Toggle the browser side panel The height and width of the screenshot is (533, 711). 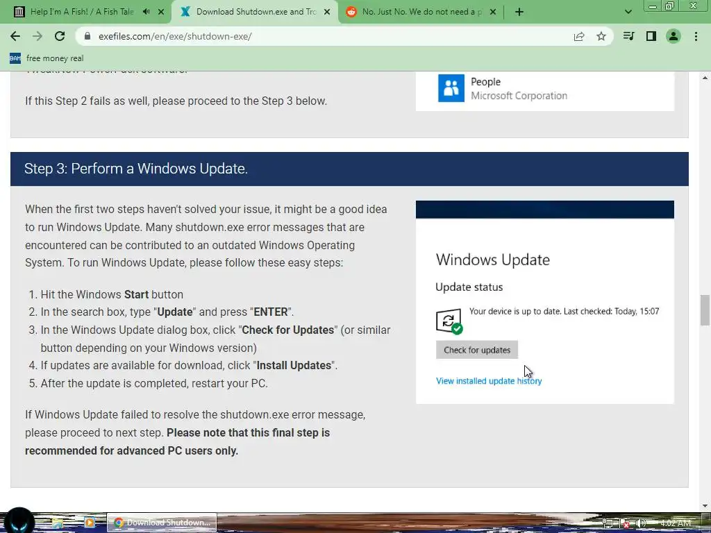[651, 36]
